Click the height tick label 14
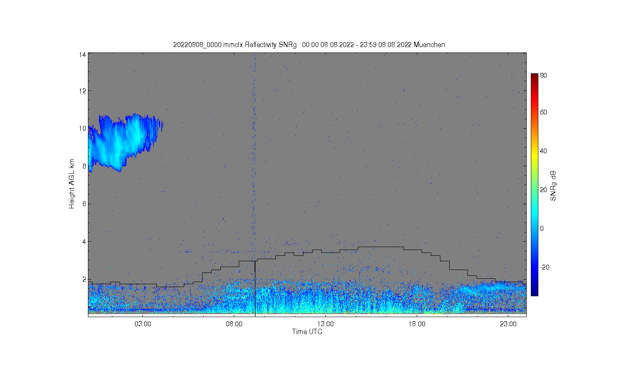This screenshot has width=625, height=375. click(x=83, y=55)
